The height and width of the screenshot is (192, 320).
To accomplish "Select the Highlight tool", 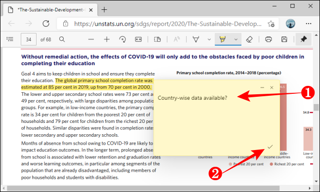I will 222,39.
